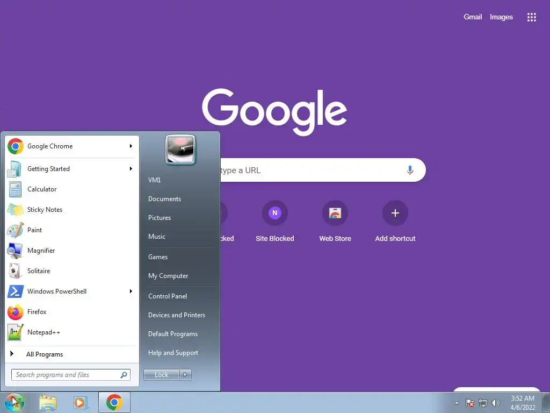The height and width of the screenshot is (413, 550).
Task: Open Help and Support
Action: pyautogui.click(x=173, y=353)
